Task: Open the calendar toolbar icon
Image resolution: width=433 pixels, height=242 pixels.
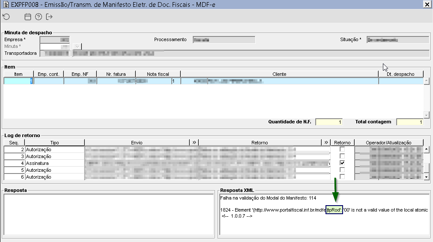Action: pyautogui.click(x=27, y=17)
